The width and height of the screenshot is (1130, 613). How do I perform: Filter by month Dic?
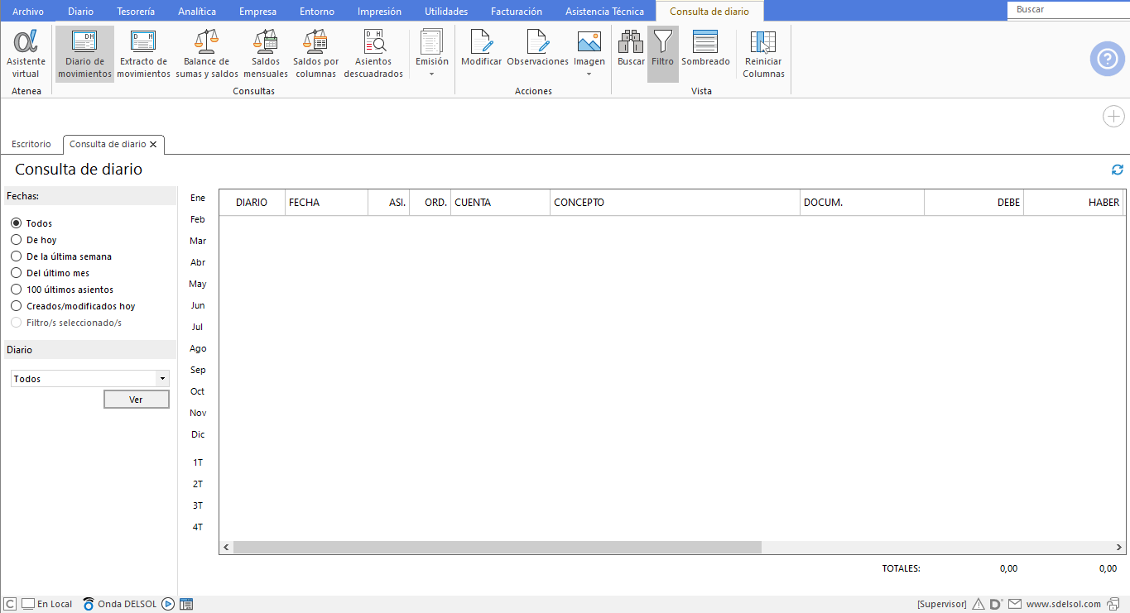(198, 434)
